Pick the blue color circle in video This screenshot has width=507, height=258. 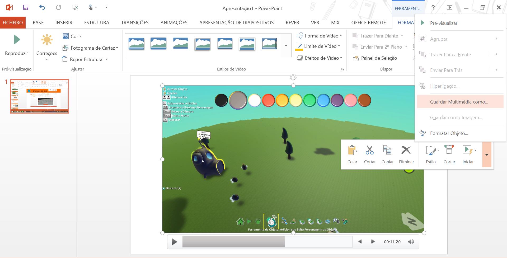pyautogui.click(x=323, y=100)
